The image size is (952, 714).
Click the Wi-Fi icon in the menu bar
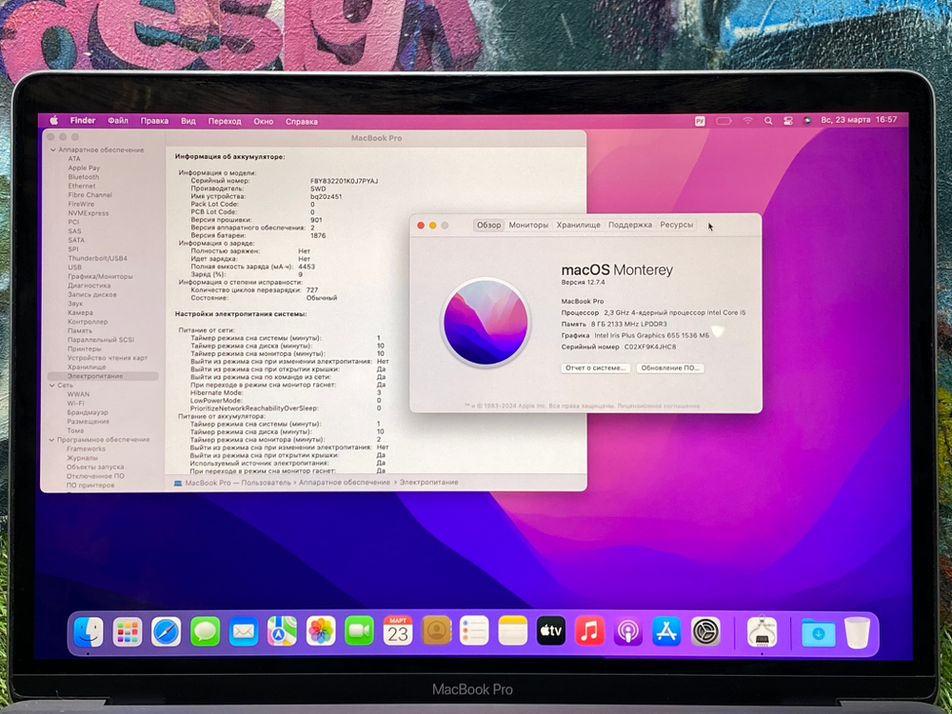(x=748, y=121)
